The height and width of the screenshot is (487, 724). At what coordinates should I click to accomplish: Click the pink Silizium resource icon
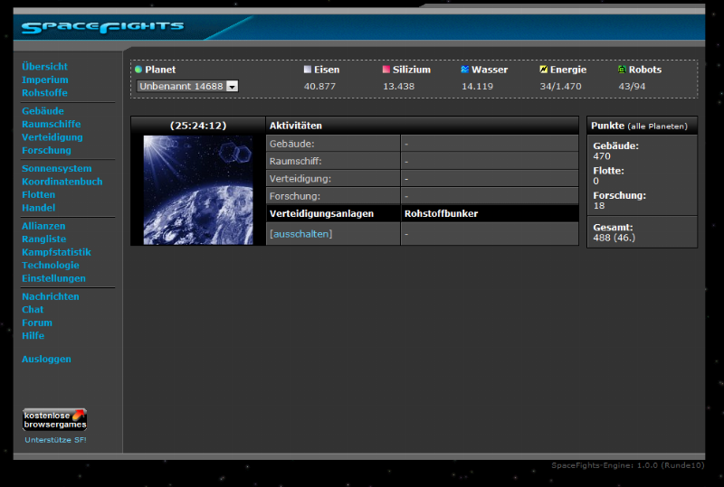[x=386, y=70]
